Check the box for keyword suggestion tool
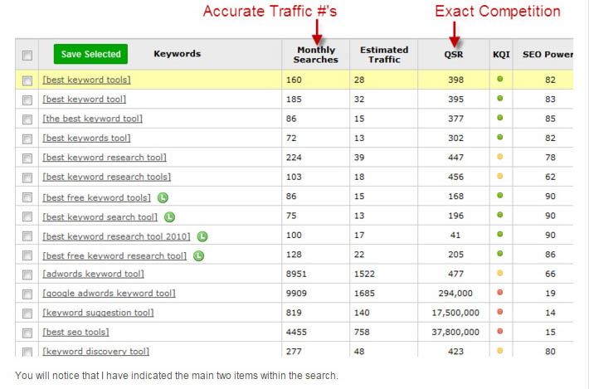589x389 pixels. 27,314
